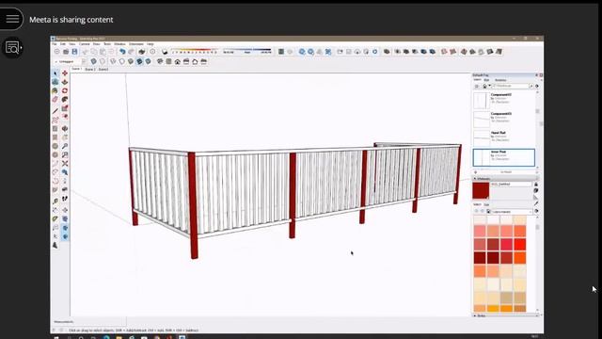Click the Sample Paint eyedropper in Materials
The width and height of the screenshot is (602, 339).
pos(536,203)
